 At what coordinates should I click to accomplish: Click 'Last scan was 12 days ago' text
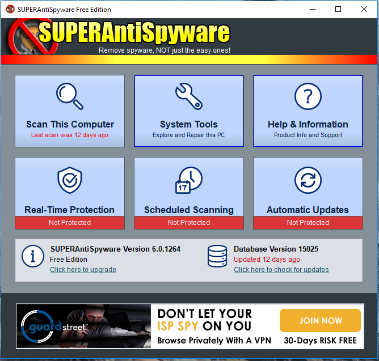coord(70,135)
